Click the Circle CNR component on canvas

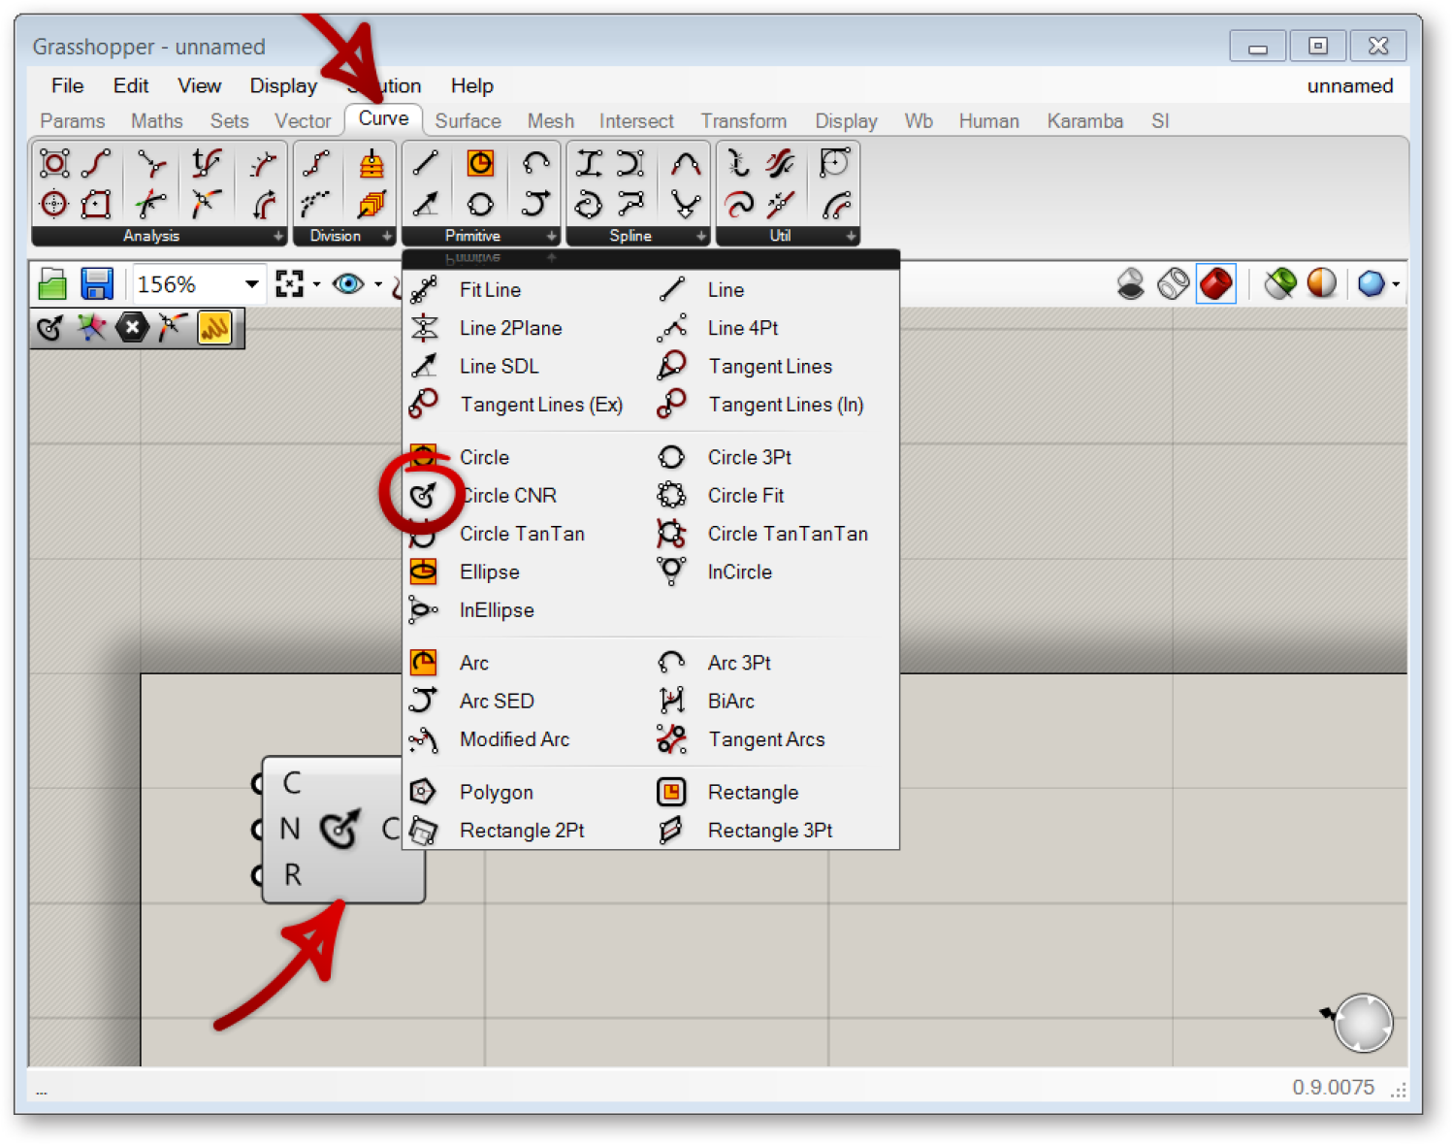340,830
